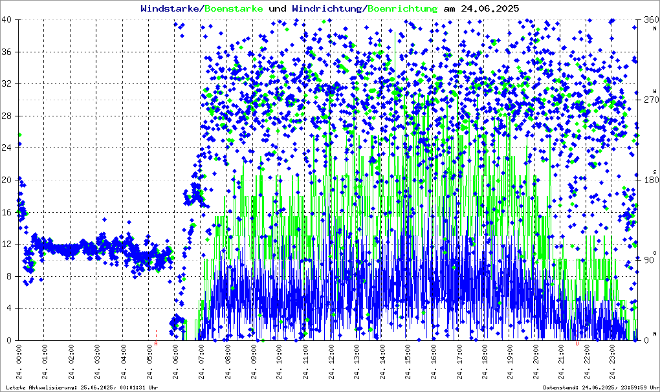660x392 pixels.
Task: Click the '24. 22:00' time axis label
Action: tap(587, 362)
